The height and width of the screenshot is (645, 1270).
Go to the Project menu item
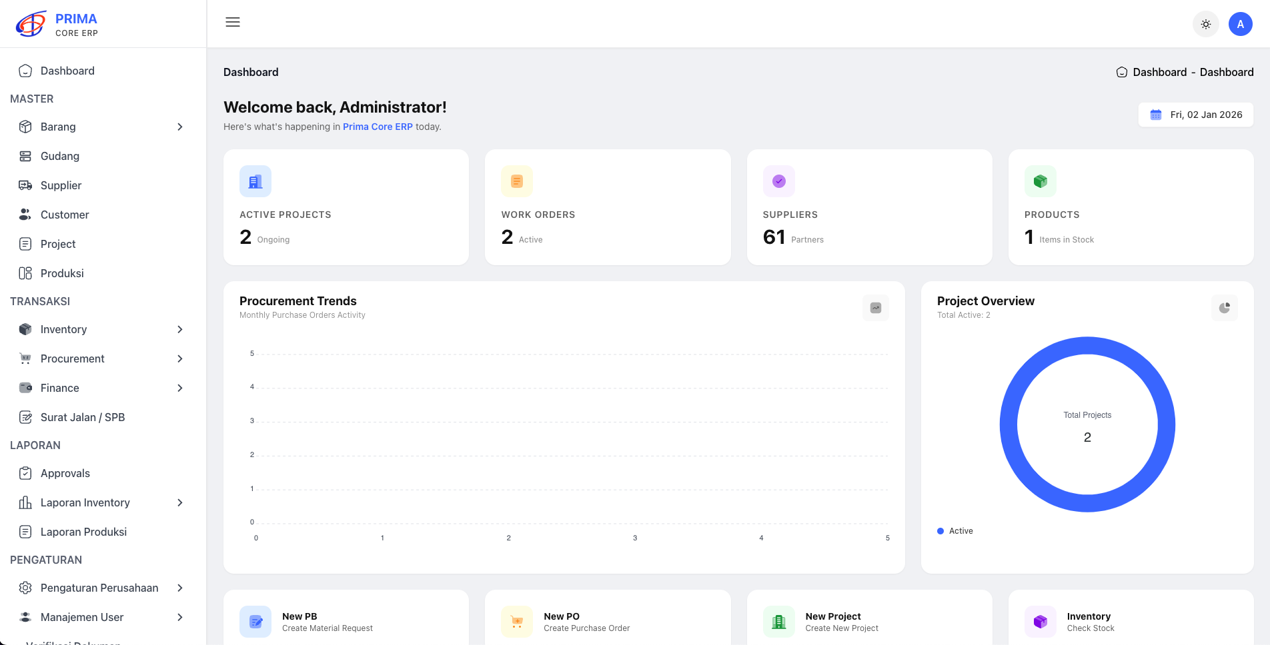pos(103,244)
